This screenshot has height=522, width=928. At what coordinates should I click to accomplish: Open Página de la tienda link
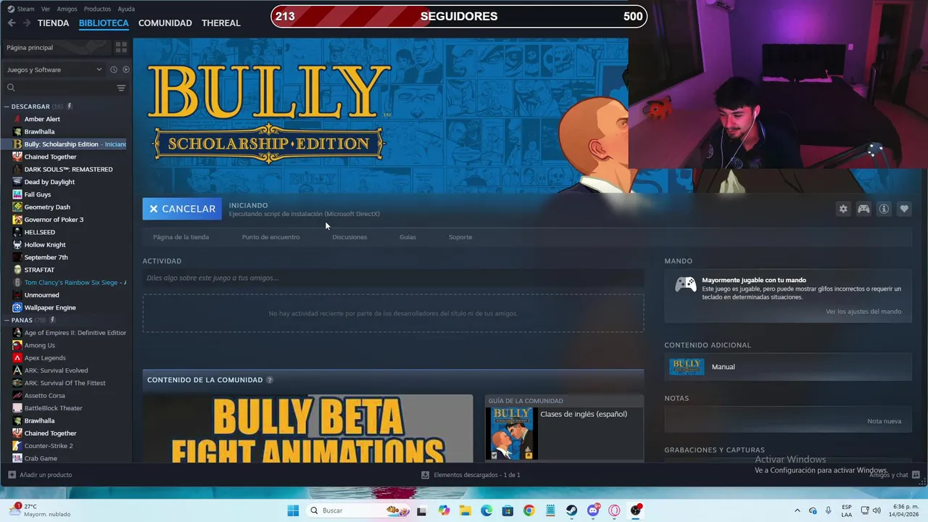click(x=181, y=237)
